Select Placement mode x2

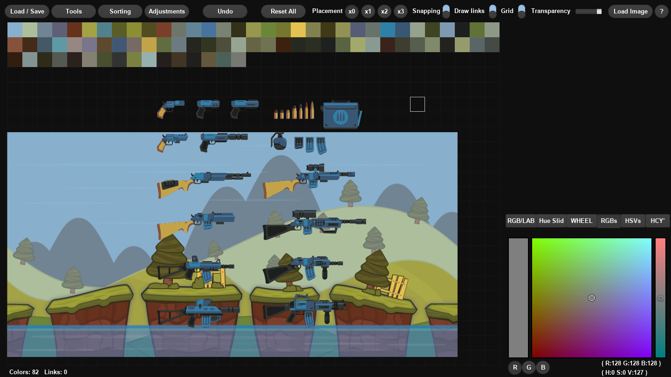[384, 11]
